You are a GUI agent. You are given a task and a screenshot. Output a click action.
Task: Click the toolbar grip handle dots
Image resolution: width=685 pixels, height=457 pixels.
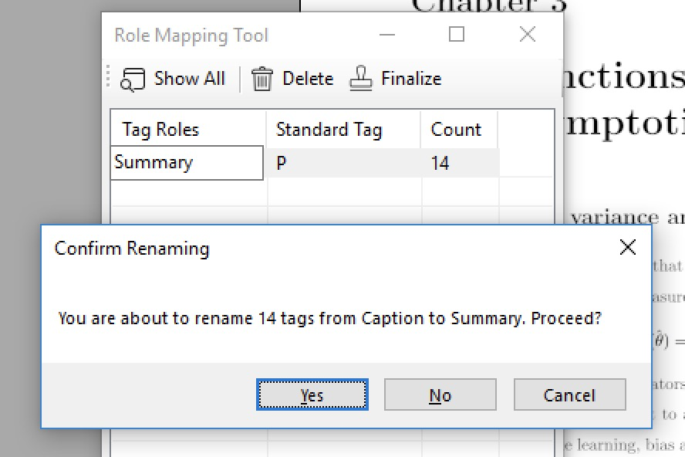[110, 79]
